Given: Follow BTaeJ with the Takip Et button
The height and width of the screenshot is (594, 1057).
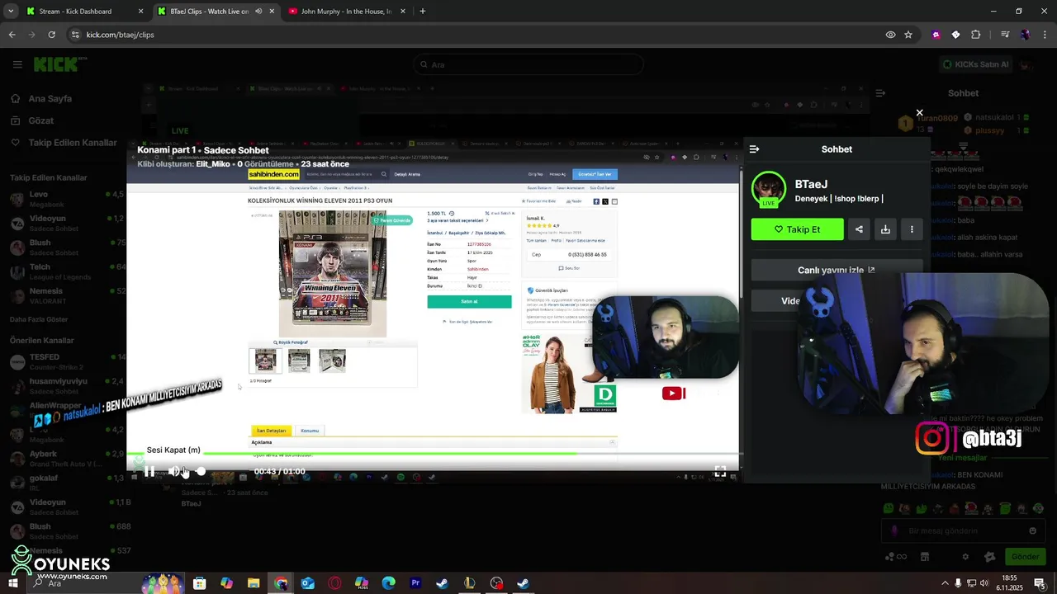Looking at the screenshot, I should pos(797,229).
